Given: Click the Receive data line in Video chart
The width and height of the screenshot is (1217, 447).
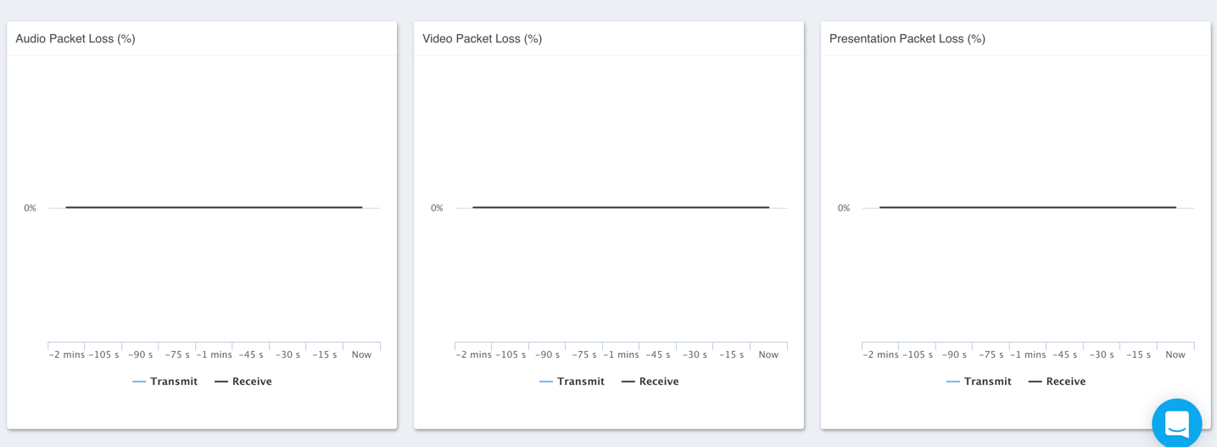Looking at the screenshot, I should 621,207.
